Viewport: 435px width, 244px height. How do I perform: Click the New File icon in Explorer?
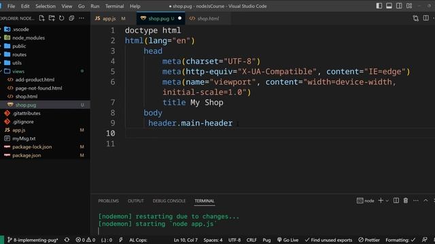click(41, 18)
